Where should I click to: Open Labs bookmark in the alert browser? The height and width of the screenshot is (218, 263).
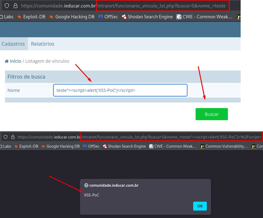[x=6, y=146]
